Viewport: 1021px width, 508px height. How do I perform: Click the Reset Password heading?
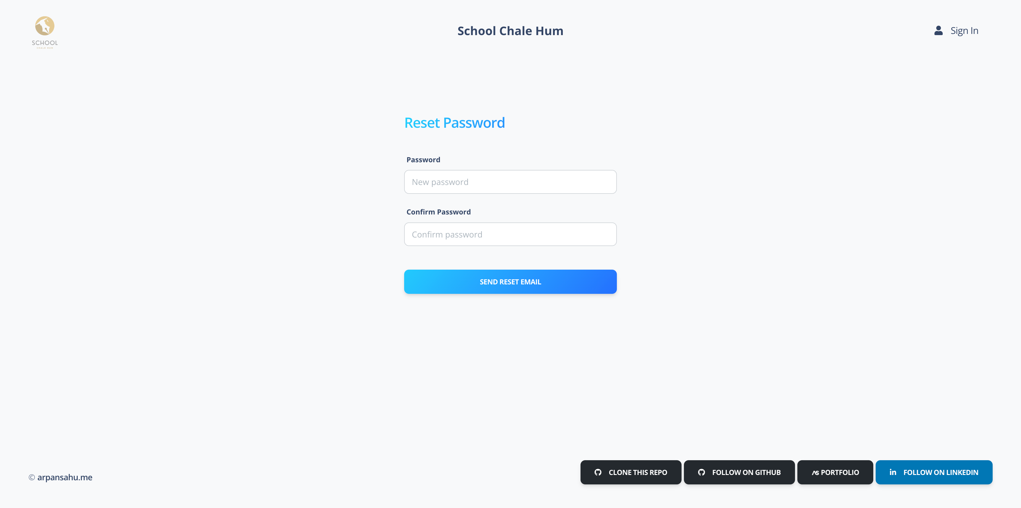click(454, 123)
